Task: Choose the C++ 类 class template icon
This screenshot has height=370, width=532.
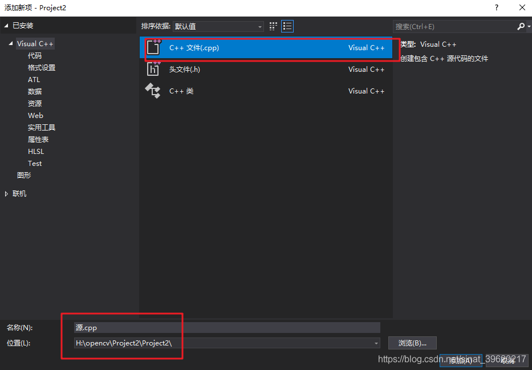Action: coord(153,90)
